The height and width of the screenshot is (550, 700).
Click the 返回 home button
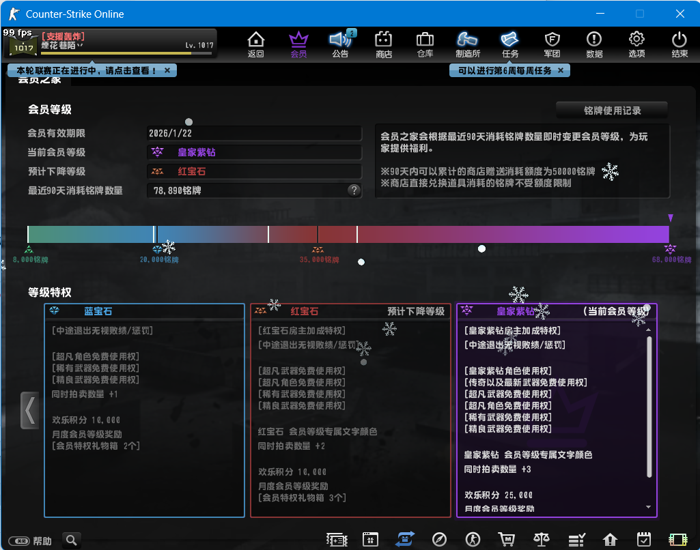point(255,44)
